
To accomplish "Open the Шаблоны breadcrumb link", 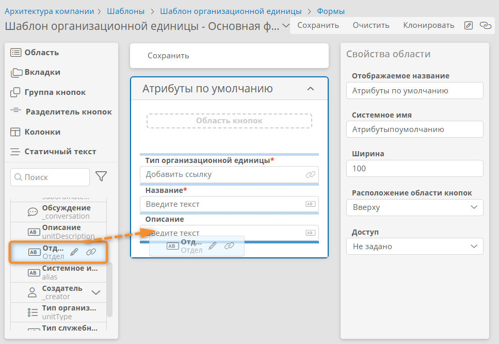I will (x=126, y=11).
